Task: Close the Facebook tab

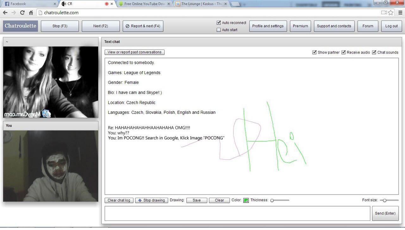Action: (55, 4)
